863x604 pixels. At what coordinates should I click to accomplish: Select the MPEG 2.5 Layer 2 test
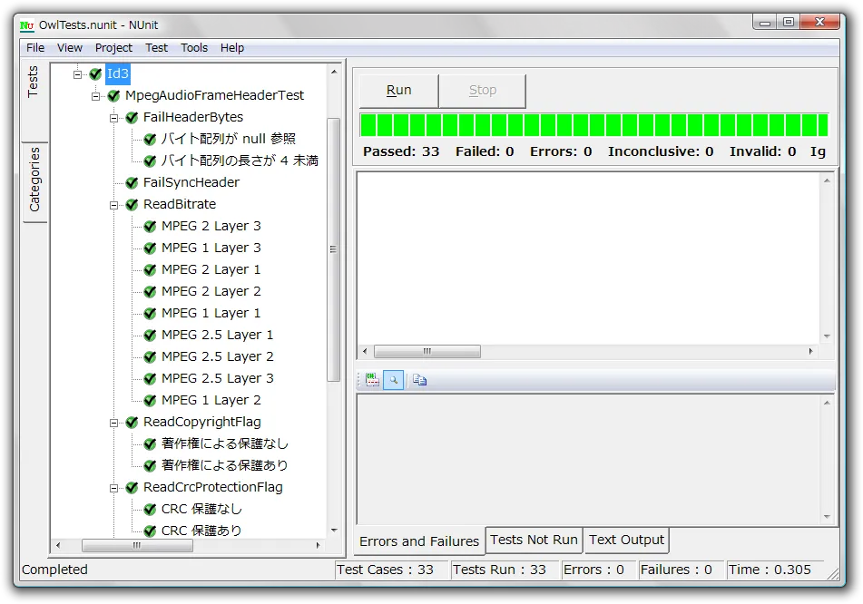(217, 356)
